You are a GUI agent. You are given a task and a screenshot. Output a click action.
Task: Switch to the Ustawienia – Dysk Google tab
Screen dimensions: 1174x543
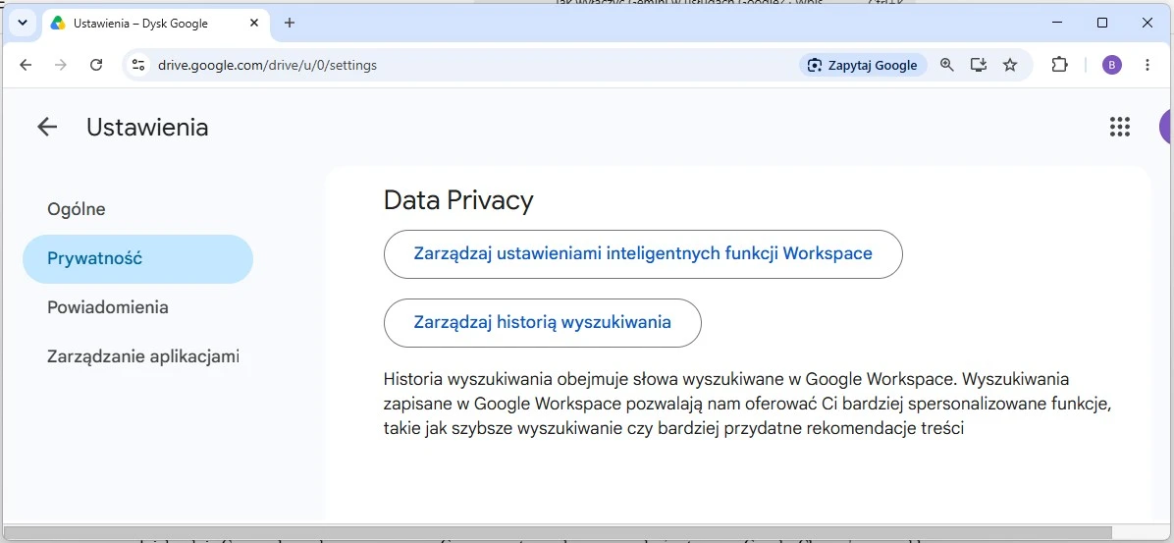pyautogui.click(x=155, y=24)
